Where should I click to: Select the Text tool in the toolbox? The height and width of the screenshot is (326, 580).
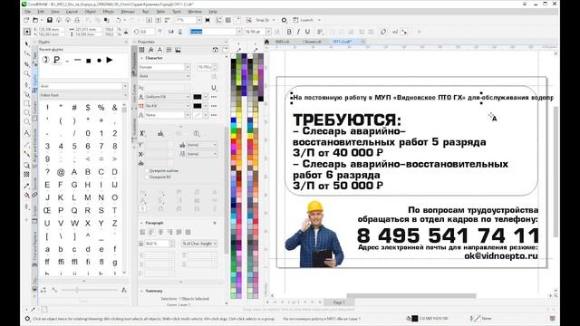point(26,133)
